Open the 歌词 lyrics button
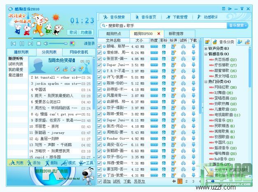Image resolution: width=258 pixels, height=192 pixels. 73,32
